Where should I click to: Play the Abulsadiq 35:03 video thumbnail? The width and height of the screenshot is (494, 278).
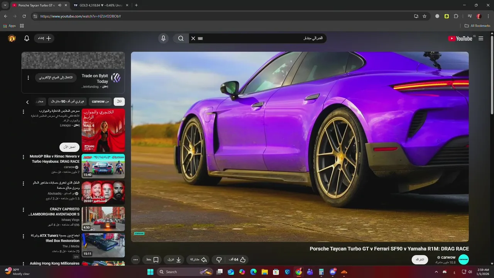(103, 192)
